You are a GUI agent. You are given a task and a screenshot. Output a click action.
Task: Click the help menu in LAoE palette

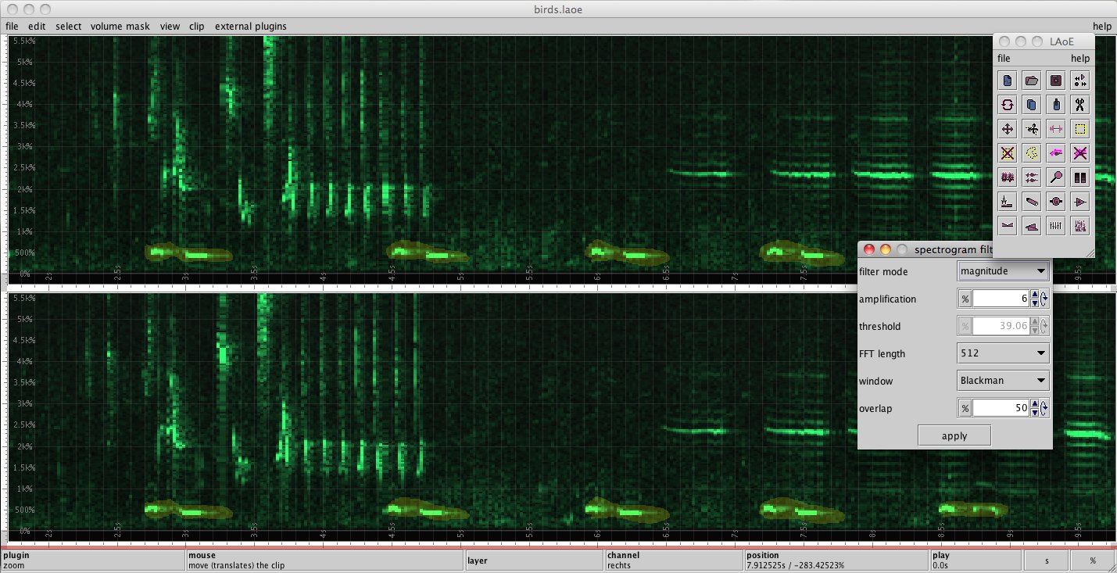pos(1079,58)
